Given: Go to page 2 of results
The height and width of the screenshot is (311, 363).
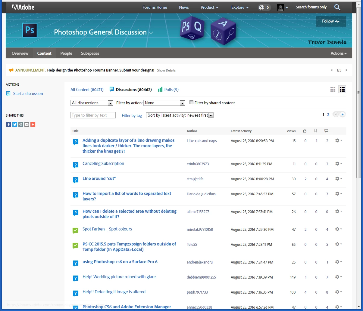Looking at the screenshot, I should [328, 114].
